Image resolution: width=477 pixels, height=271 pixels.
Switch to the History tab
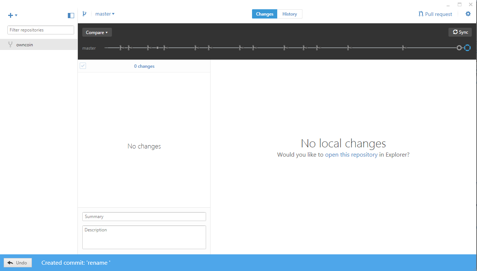tap(289, 14)
